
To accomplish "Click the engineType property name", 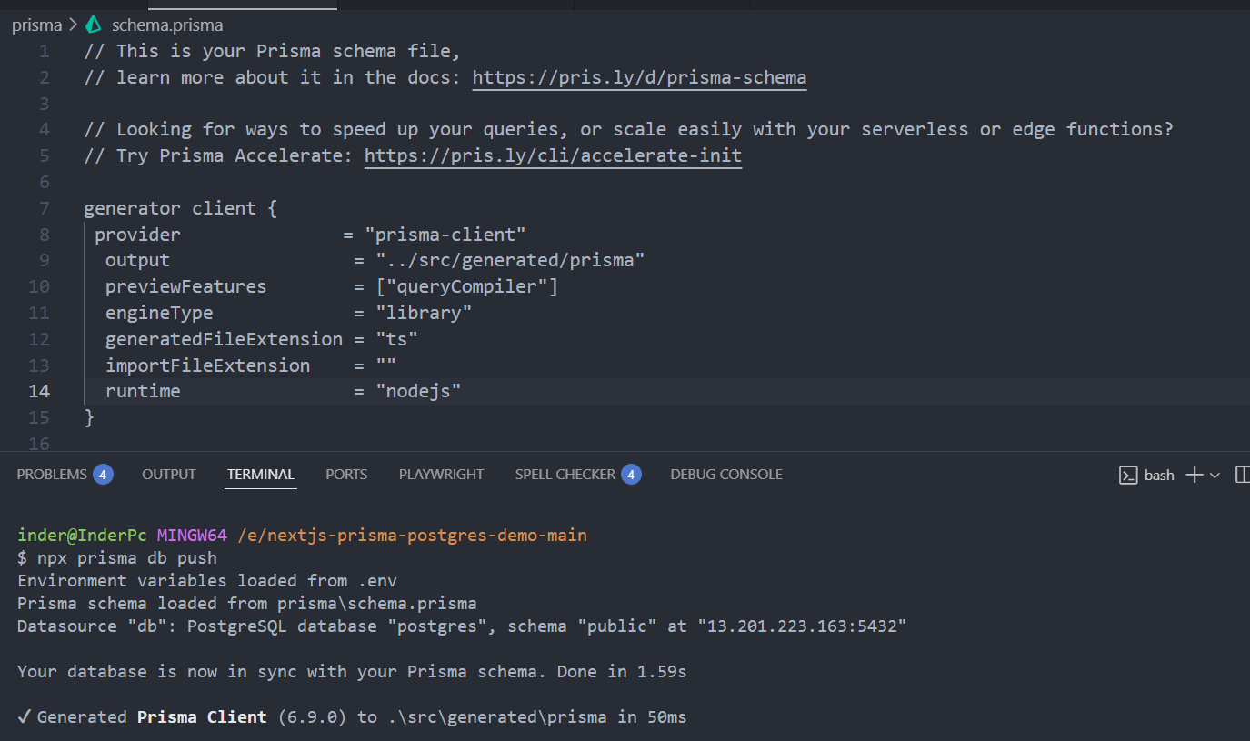I will (x=159, y=313).
